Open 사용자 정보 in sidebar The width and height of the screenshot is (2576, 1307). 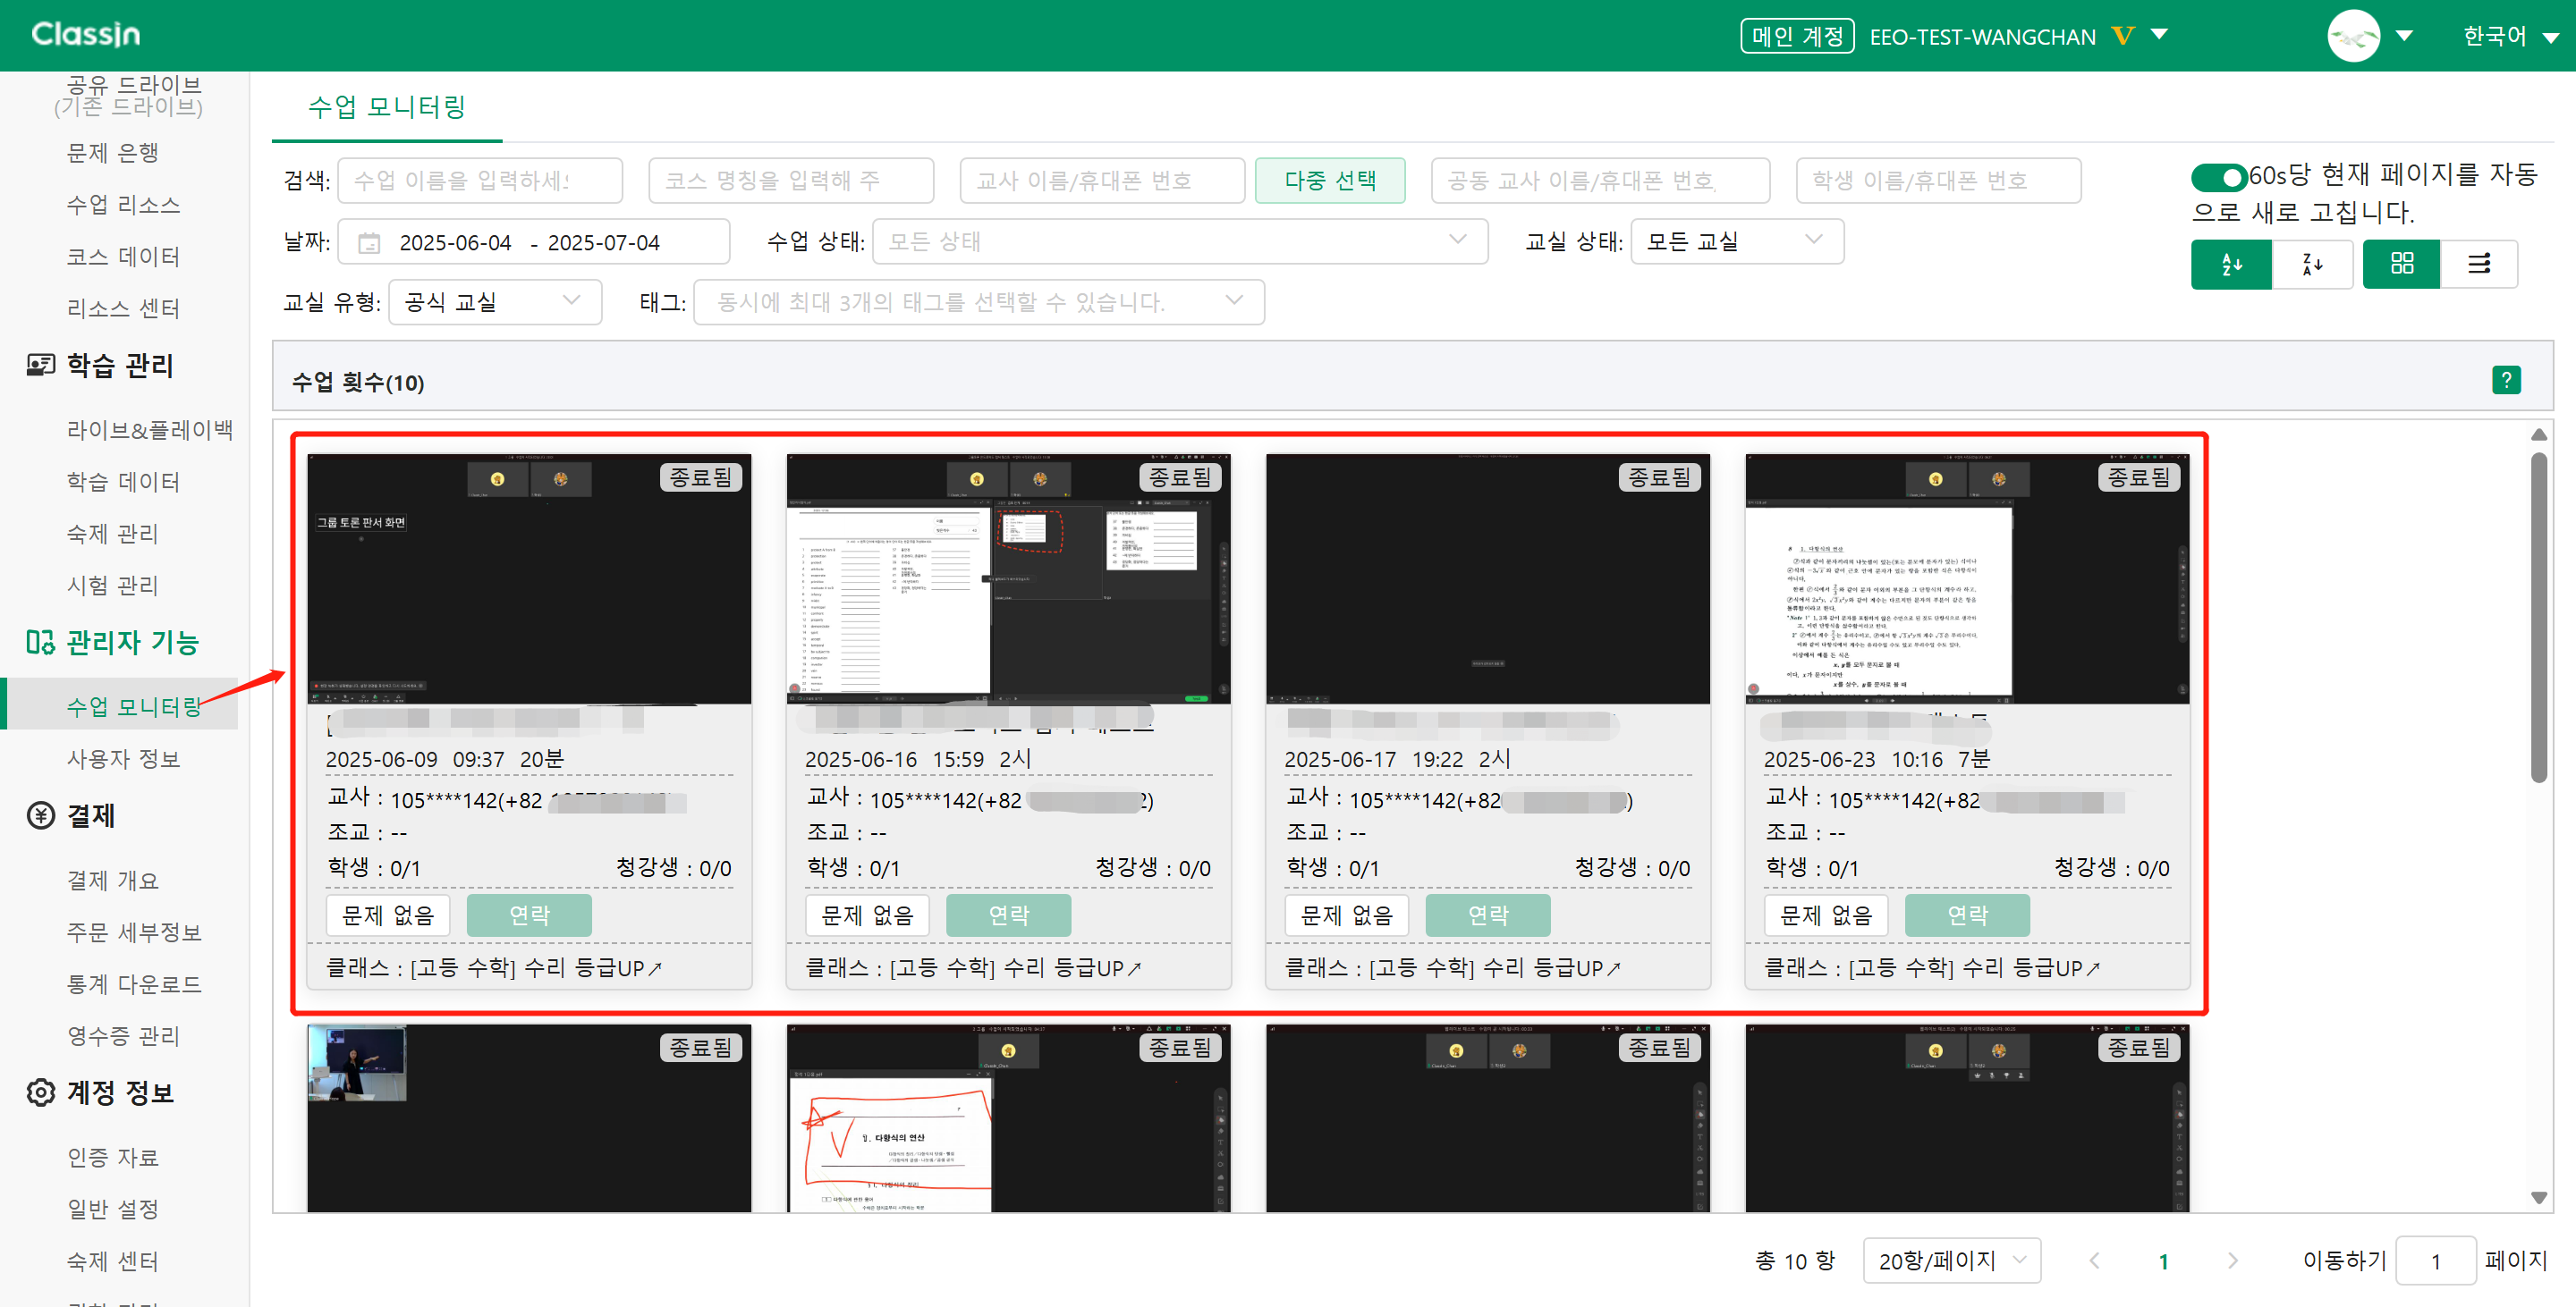click(x=123, y=758)
